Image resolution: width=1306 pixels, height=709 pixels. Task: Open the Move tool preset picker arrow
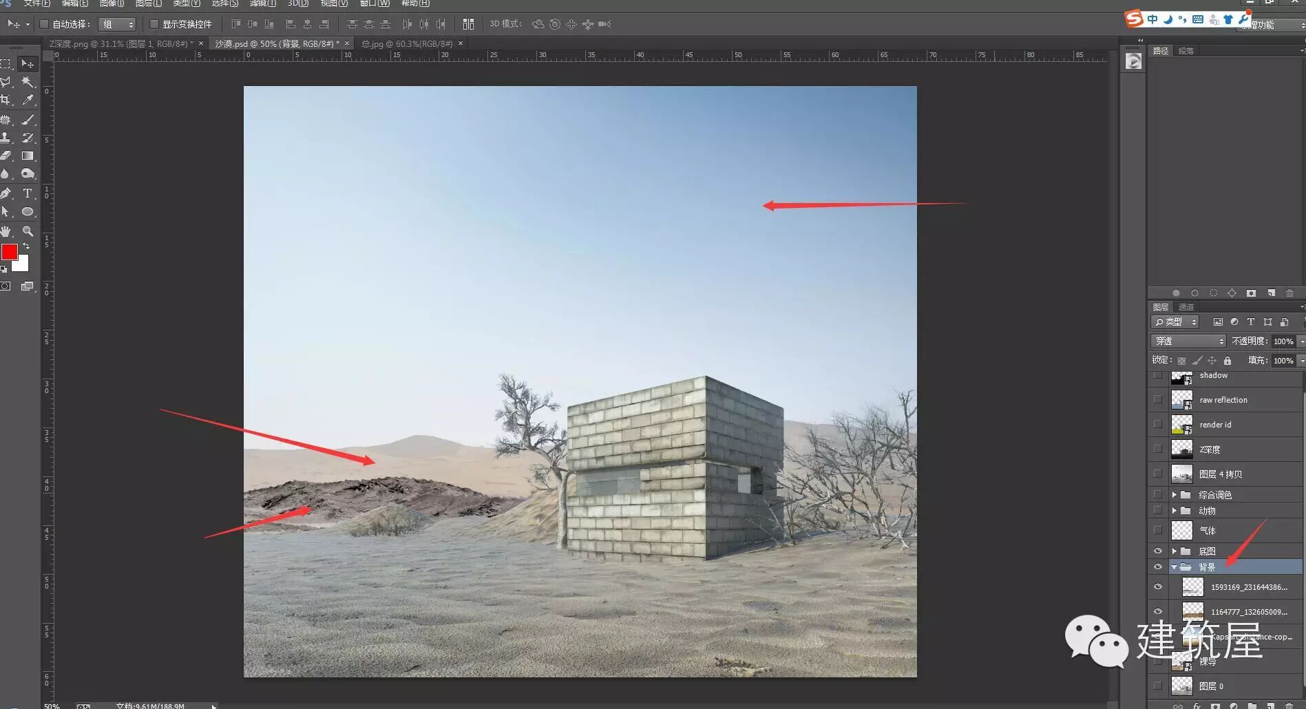28,24
